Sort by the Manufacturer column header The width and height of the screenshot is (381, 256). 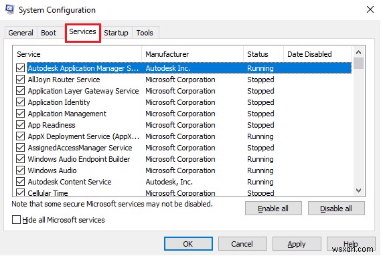[192, 54]
